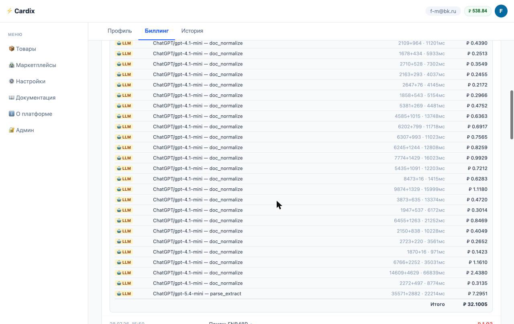Click the page vertical scrollbar thumb

512,115
